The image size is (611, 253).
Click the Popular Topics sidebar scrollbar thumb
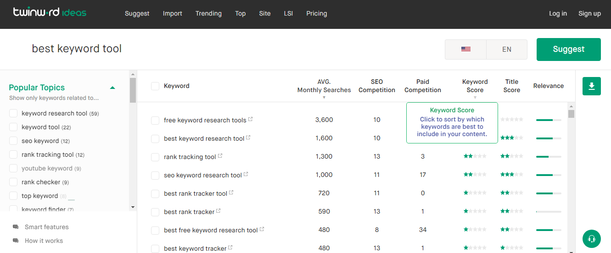click(x=133, y=90)
